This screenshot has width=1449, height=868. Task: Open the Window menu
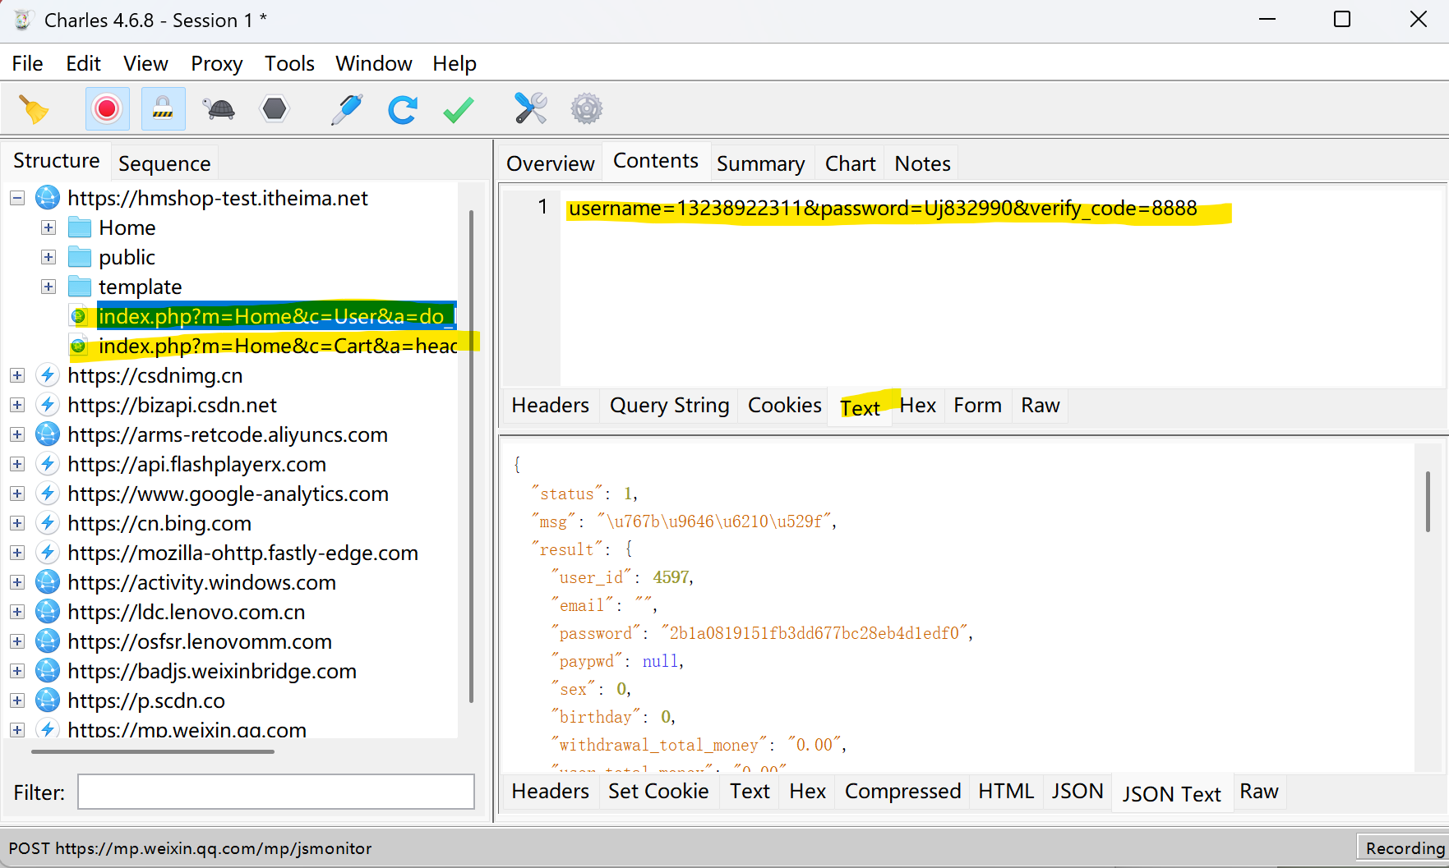(x=374, y=63)
